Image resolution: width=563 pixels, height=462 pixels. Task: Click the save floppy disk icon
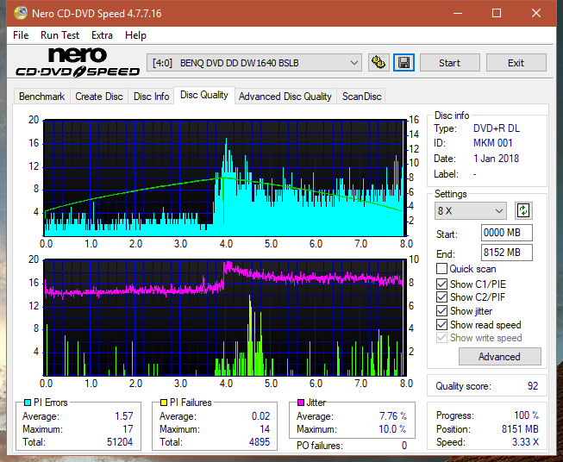click(404, 63)
